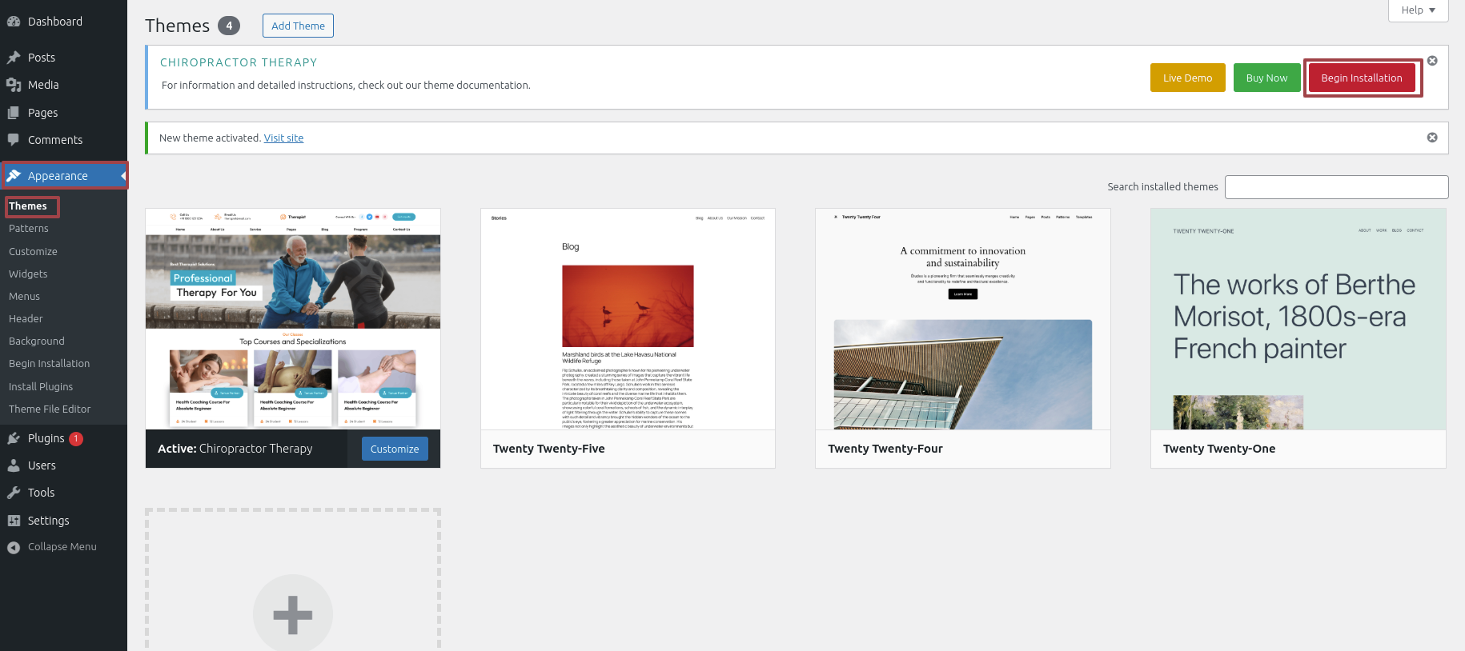The width and height of the screenshot is (1465, 651).
Task: Click the Twenty Twenty-Five theme name
Action: click(549, 449)
